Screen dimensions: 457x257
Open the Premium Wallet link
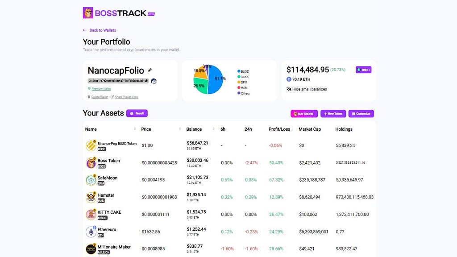click(x=101, y=89)
